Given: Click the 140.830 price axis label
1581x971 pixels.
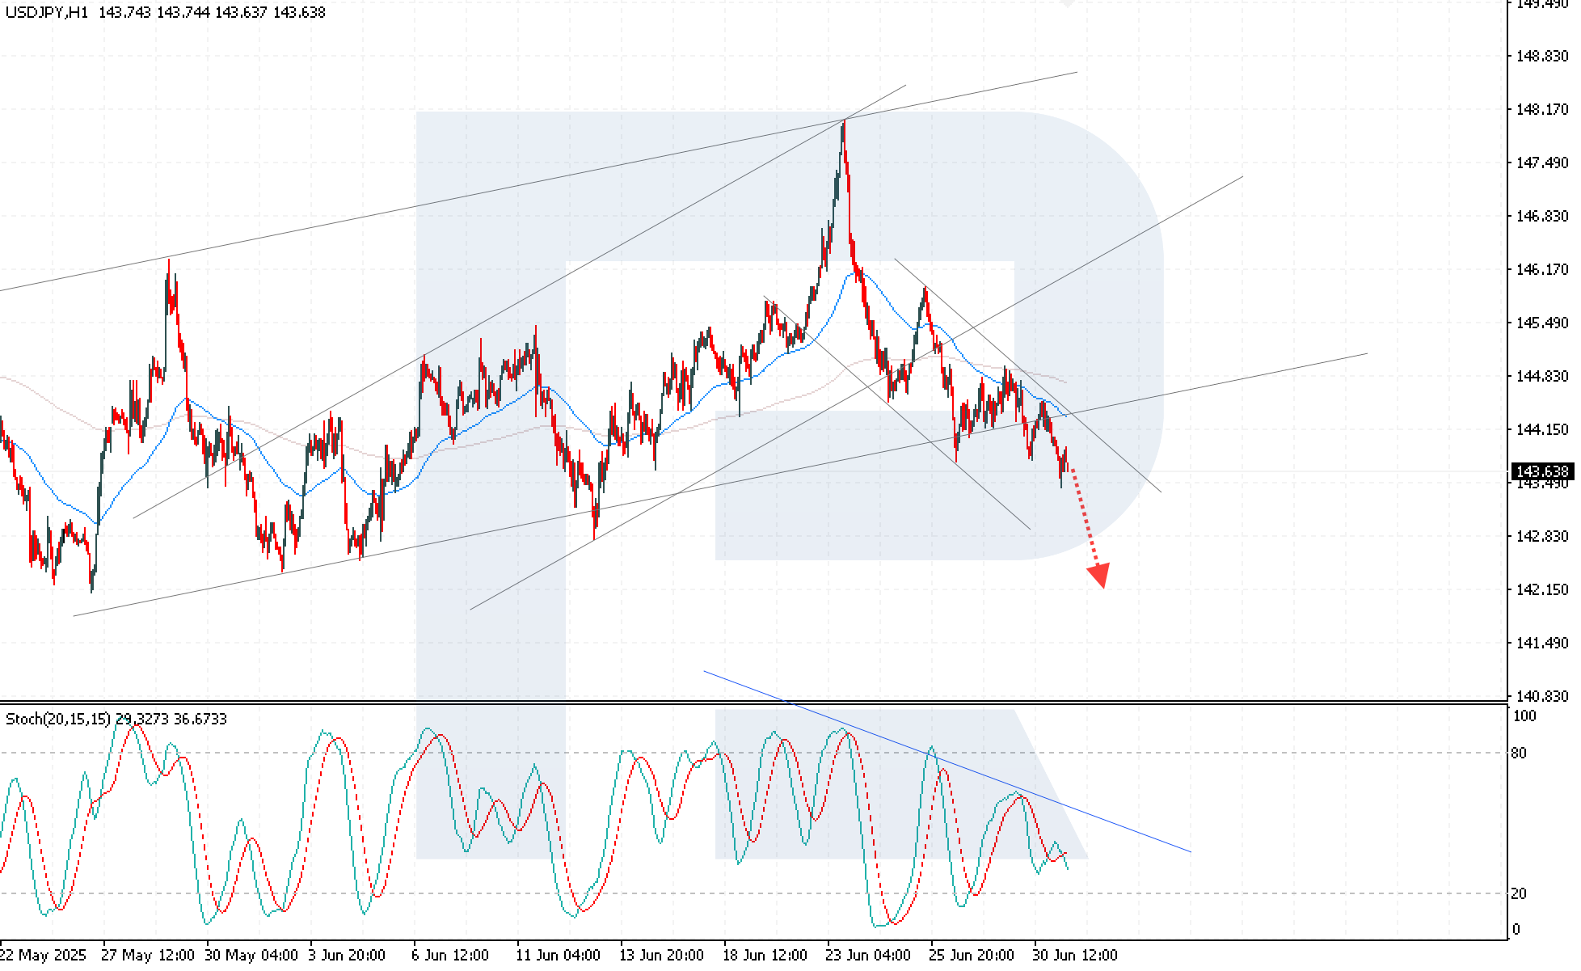Looking at the screenshot, I should 1542,696.
